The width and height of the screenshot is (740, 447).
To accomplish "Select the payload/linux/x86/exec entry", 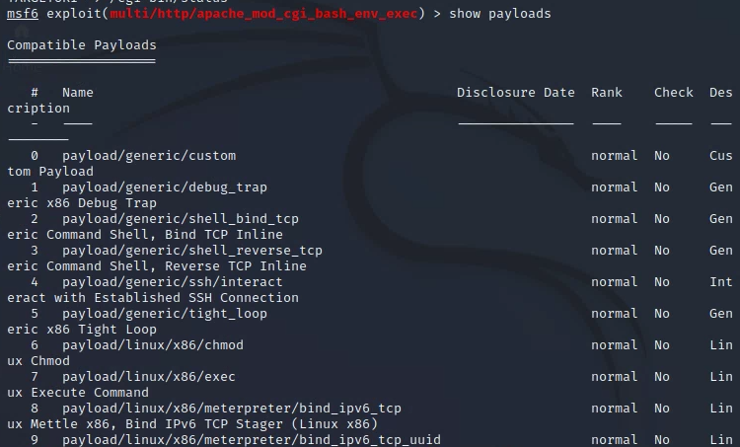I will 148,377.
